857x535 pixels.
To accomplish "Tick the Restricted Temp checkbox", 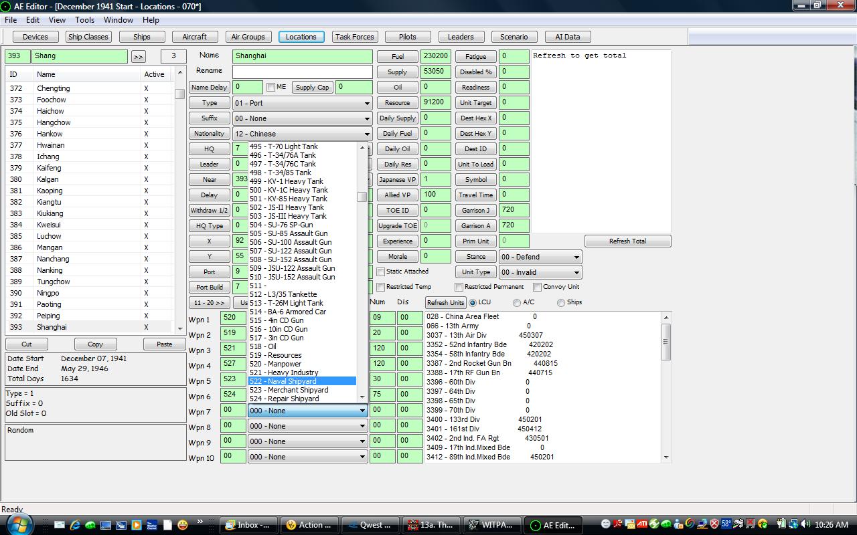I will point(380,287).
